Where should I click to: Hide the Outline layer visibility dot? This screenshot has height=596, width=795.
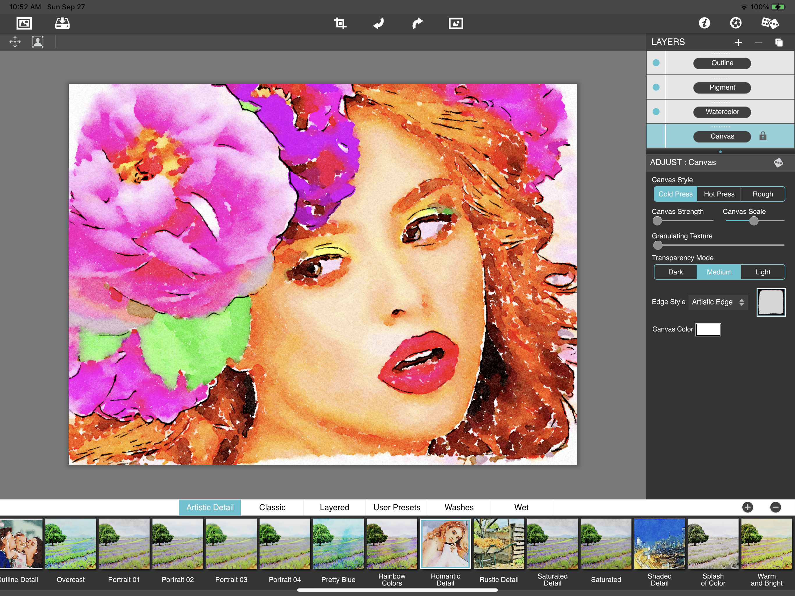656,63
